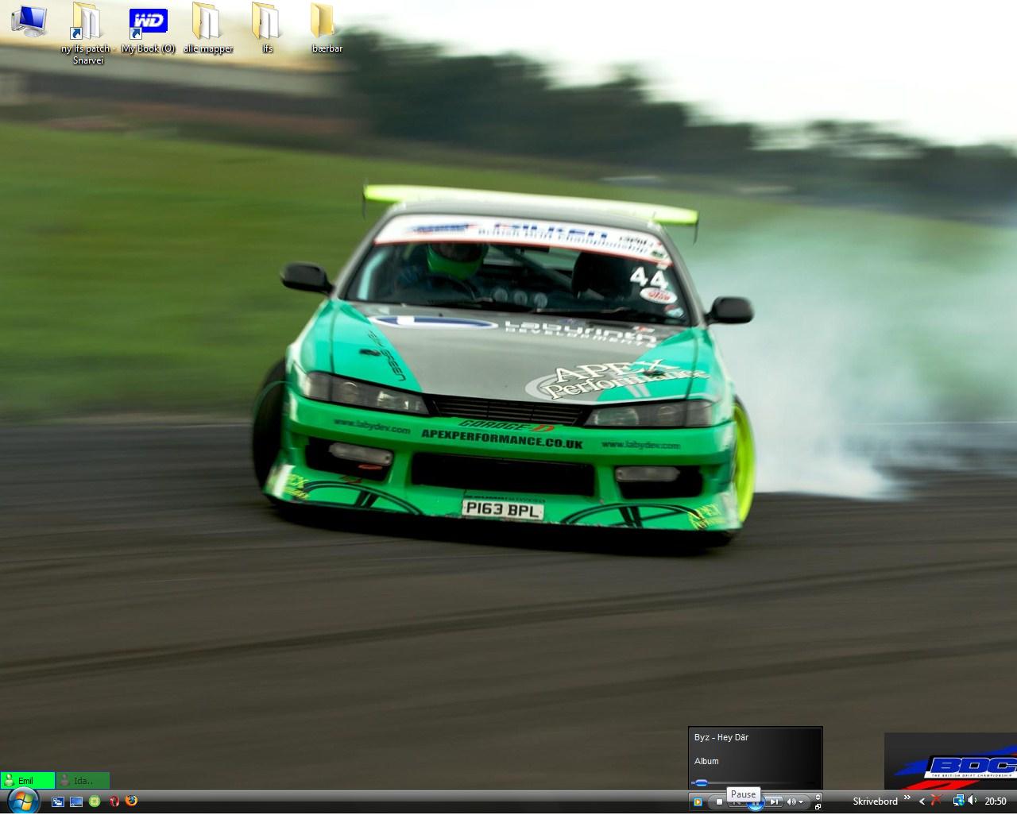Stop the media player playback
1017x815 pixels.
click(x=720, y=802)
